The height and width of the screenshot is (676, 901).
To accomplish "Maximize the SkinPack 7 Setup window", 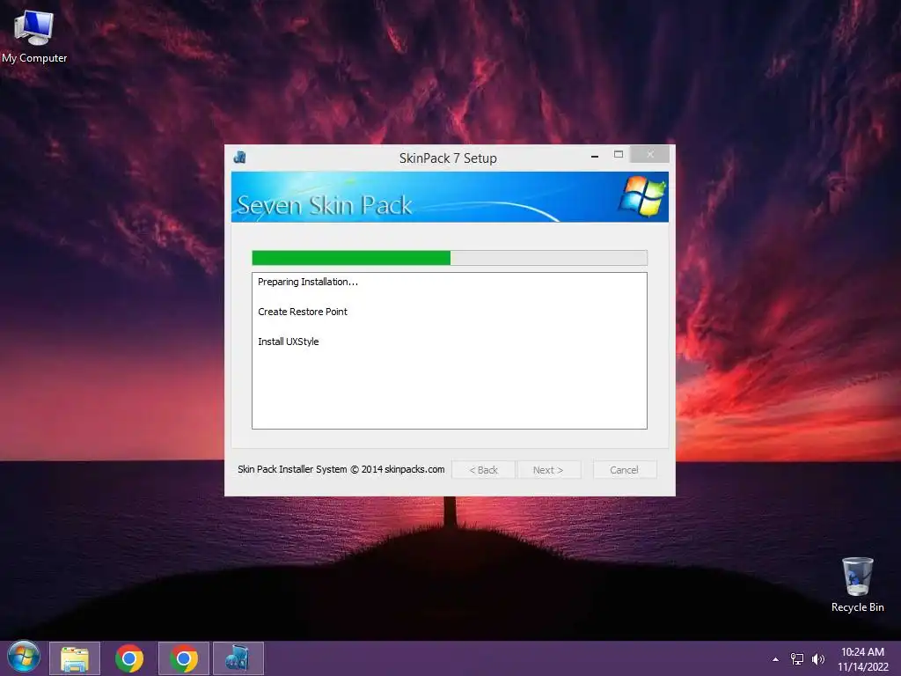I will (619, 154).
